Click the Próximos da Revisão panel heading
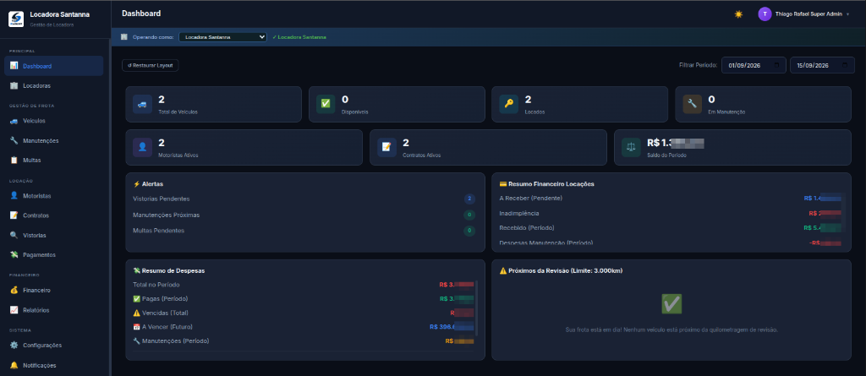This screenshot has height=376, width=866. (562, 270)
